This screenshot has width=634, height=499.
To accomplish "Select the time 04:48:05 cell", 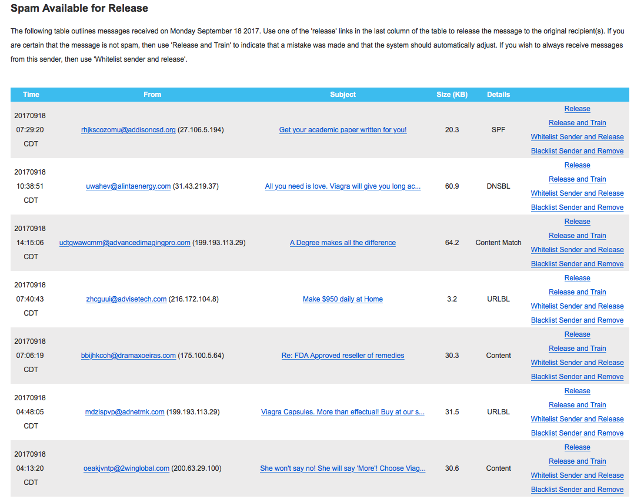I will (30, 413).
